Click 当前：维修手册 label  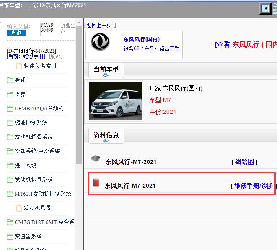coord(26,56)
